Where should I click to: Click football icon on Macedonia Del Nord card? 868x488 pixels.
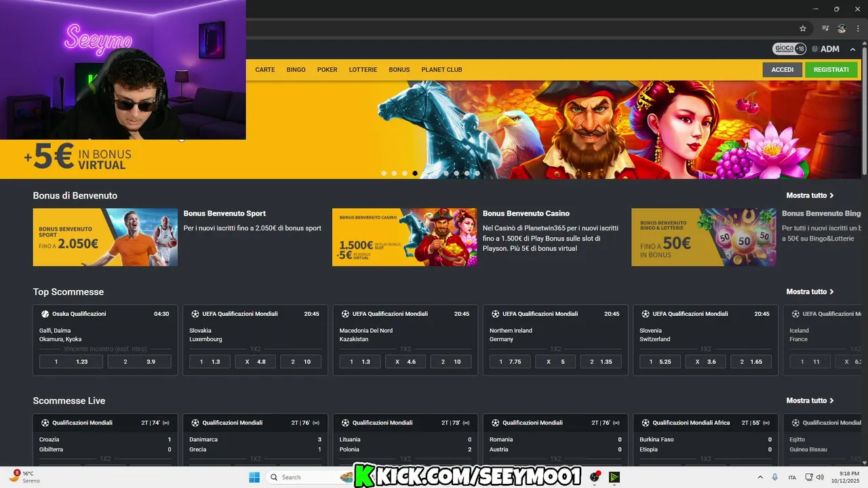click(x=345, y=314)
